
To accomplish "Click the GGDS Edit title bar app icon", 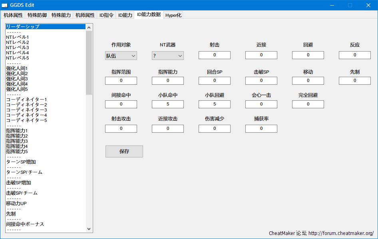I will [5, 5].
